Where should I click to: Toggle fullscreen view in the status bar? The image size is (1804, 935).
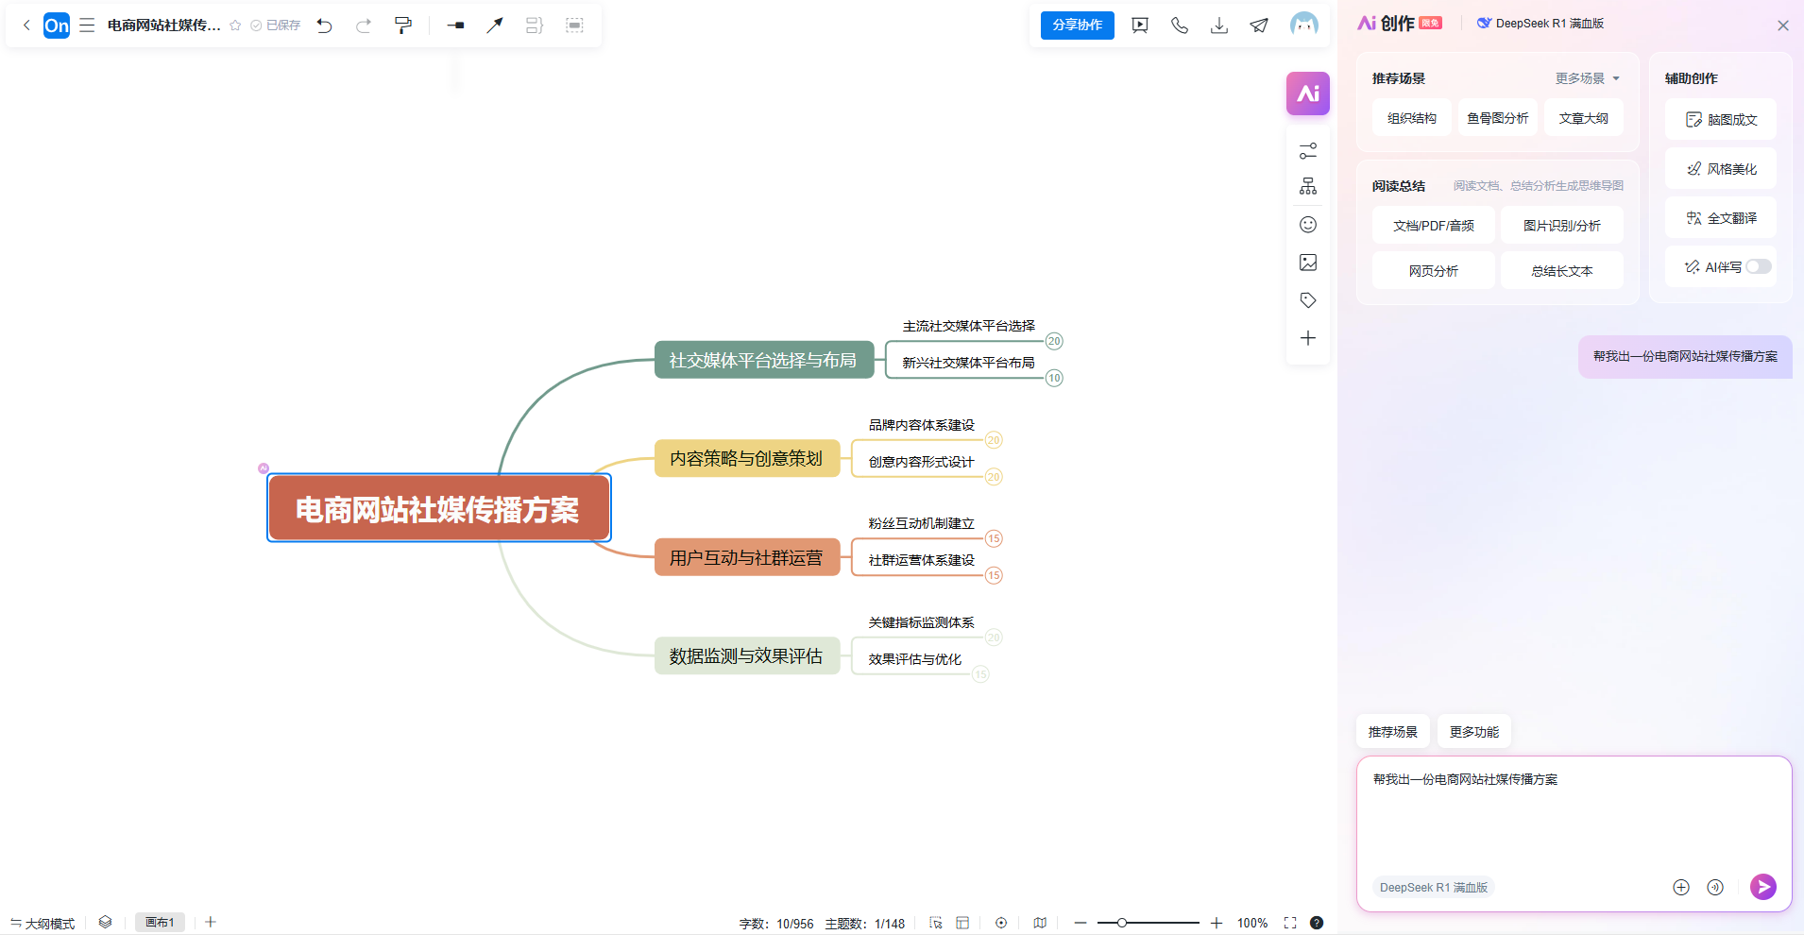point(1290,923)
